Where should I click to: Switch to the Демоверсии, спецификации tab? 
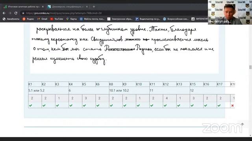[68, 7]
